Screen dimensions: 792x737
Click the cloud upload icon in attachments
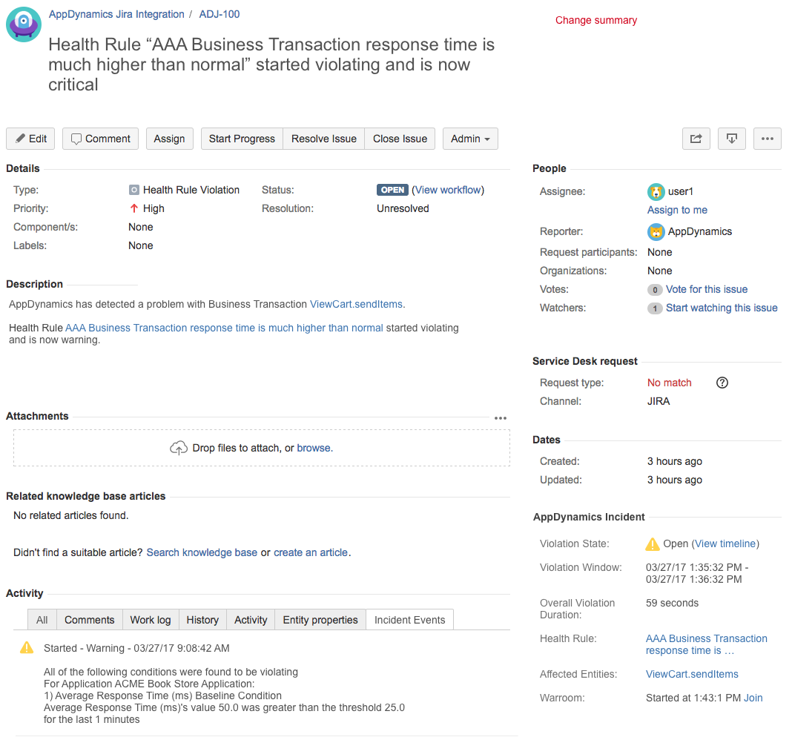click(178, 448)
